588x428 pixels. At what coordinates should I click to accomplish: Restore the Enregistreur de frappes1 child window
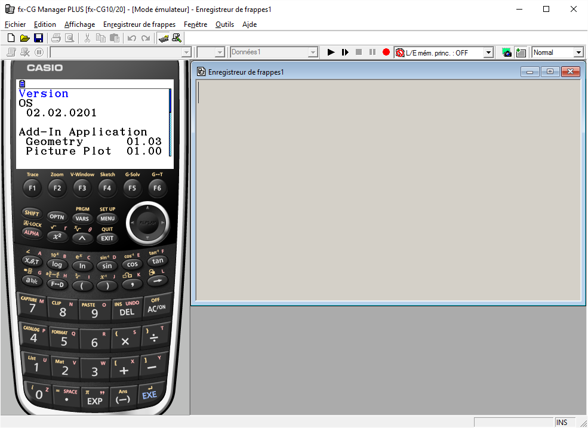pyautogui.click(x=550, y=72)
